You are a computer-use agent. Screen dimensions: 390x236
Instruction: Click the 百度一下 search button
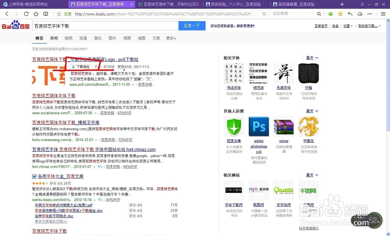pyautogui.click(x=192, y=26)
